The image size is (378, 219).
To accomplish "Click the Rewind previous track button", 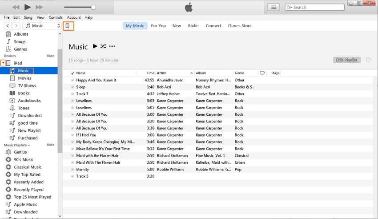I will 16,7.
